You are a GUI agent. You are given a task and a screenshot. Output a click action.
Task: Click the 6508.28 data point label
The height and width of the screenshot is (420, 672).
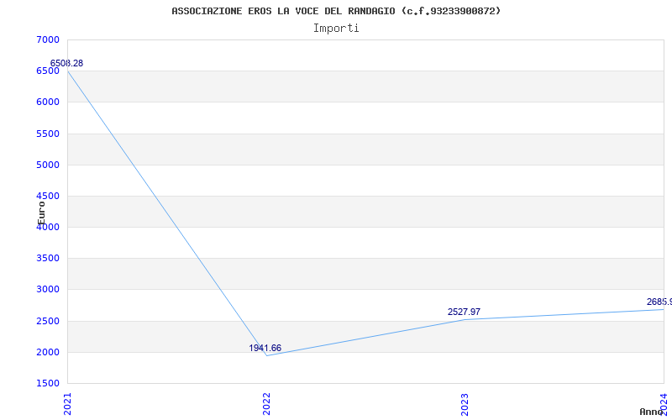[66, 64]
